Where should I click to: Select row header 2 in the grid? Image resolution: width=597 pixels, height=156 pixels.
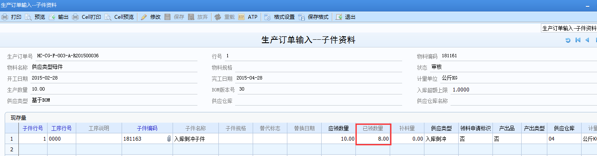pos(12,149)
